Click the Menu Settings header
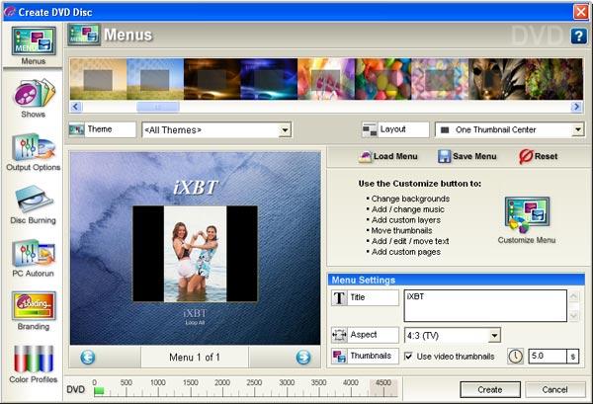The width and height of the screenshot is (593, 404). point(456,280)
